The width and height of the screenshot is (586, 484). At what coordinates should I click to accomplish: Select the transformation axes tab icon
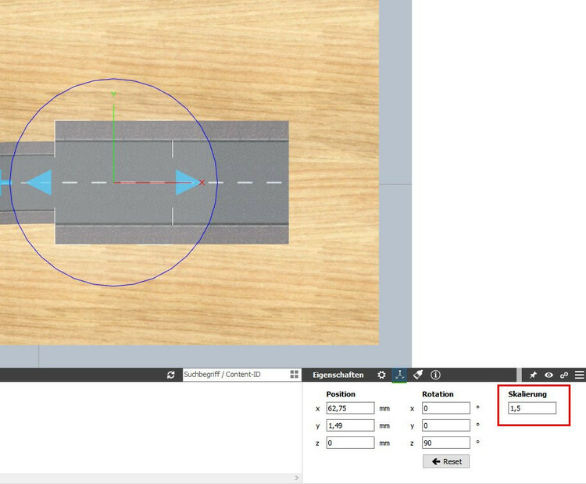(399, 375)
